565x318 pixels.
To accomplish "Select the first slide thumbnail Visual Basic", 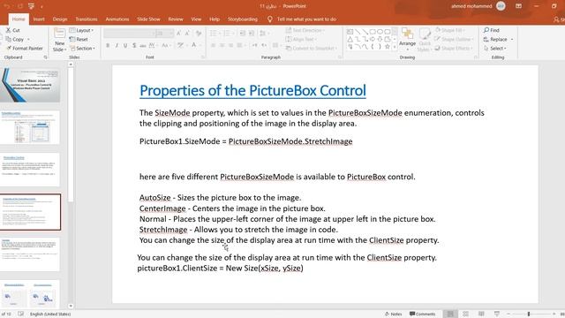I will pos(30,85).
